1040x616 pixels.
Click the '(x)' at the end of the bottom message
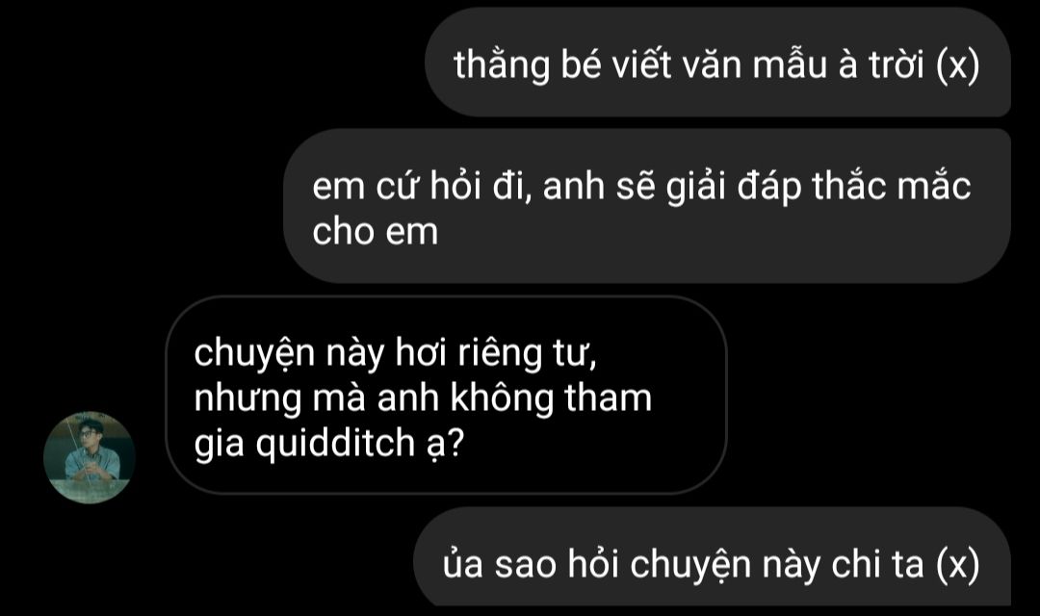[958, 565]
